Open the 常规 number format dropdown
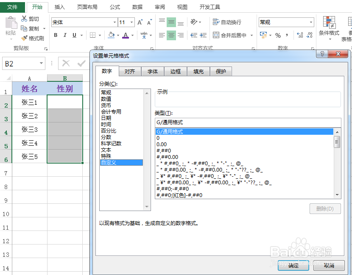 [x=310, y=22]
